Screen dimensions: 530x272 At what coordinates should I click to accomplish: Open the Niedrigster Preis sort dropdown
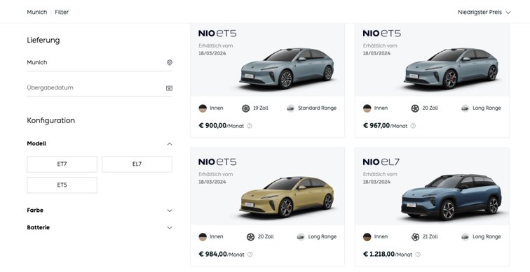pyautogui.click(x=484, y=12)
